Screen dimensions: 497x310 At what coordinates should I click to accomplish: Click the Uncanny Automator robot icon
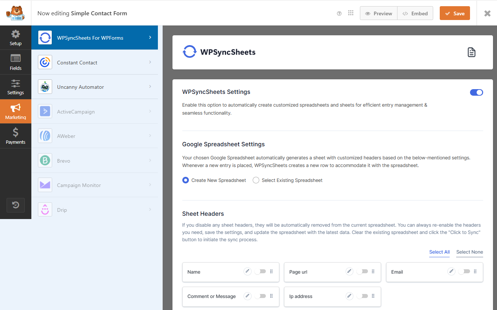(x=45, y=87)
